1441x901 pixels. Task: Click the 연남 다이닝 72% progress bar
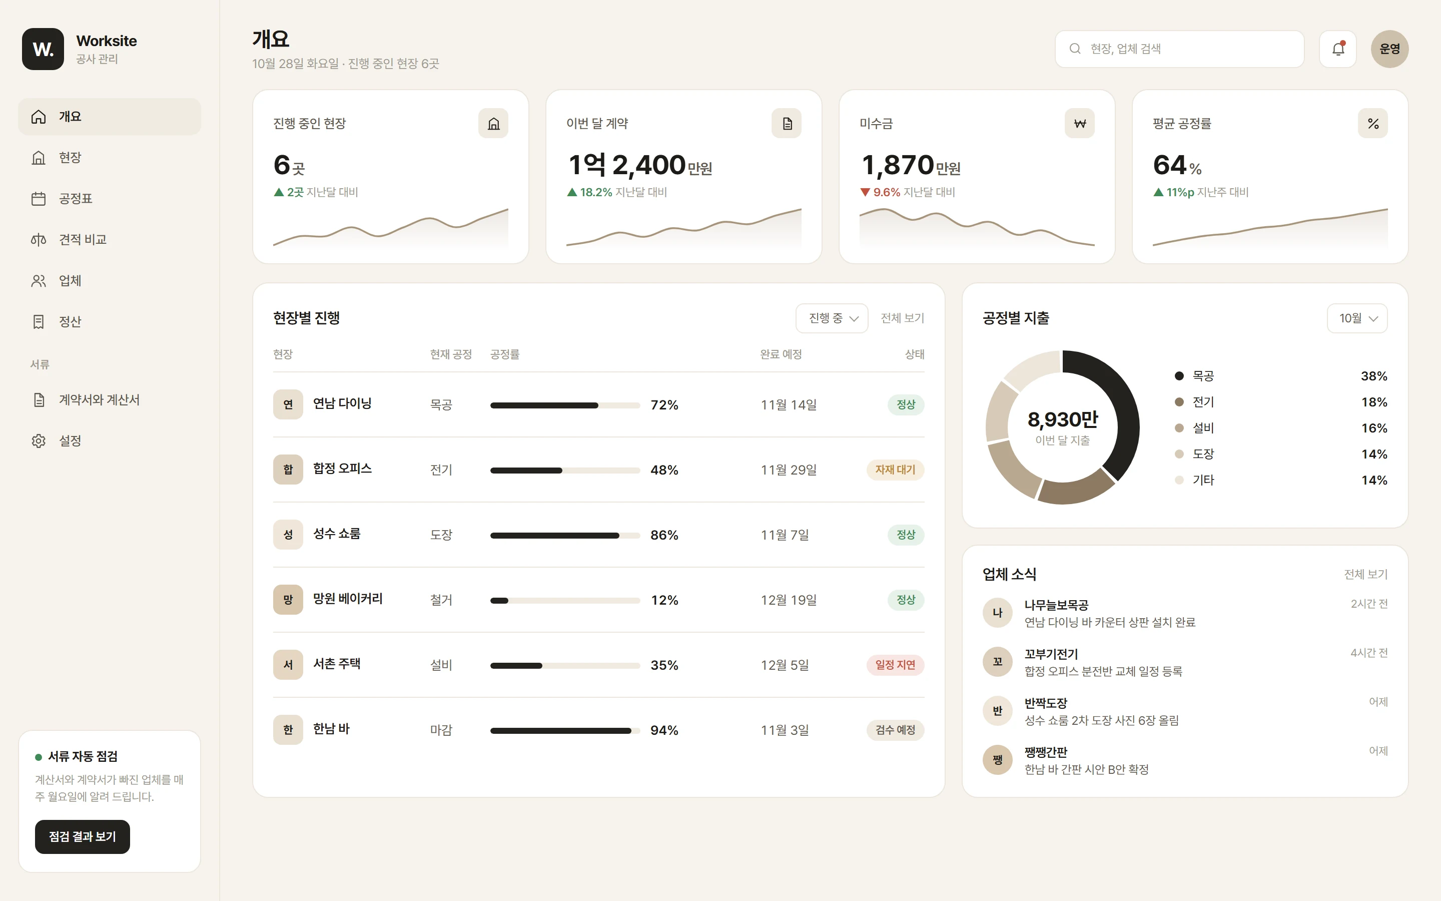click(x=565, y=405)
